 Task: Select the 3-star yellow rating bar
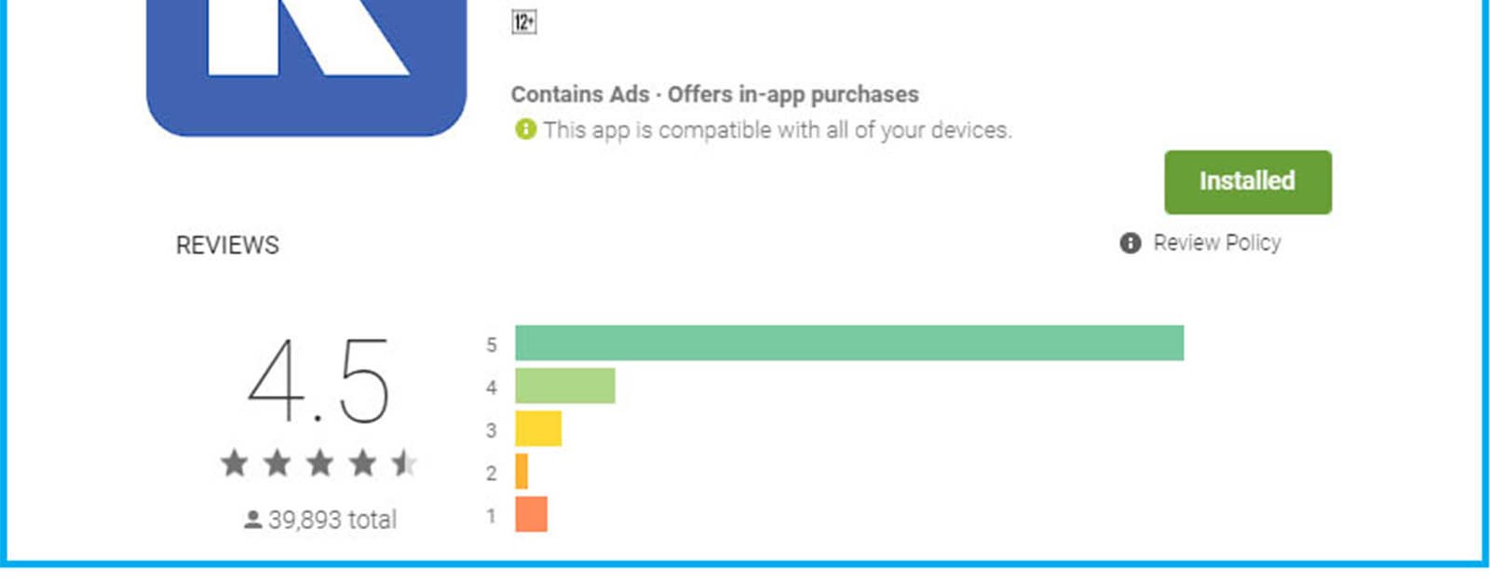(538, 428)
